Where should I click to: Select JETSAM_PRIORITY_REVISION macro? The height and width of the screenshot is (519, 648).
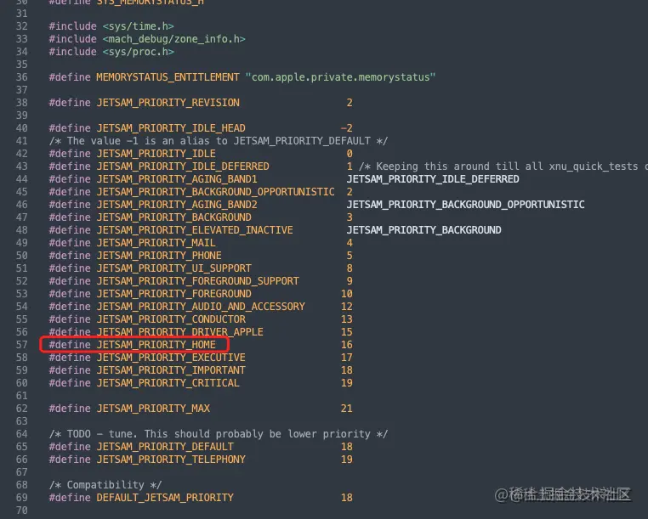tap(168, 103)
